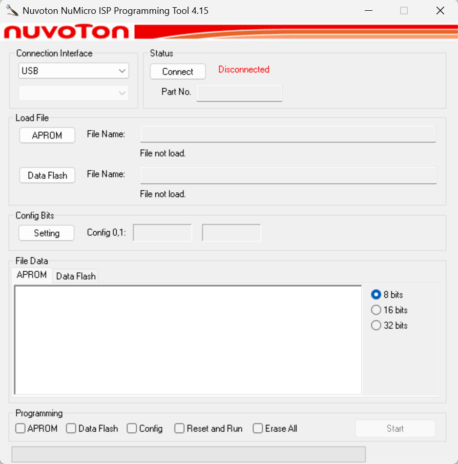Screen dimensions: 458x464
Task: Click the first Config 0,1 value field
Action: pyautogui.click(x=162, y=232)
